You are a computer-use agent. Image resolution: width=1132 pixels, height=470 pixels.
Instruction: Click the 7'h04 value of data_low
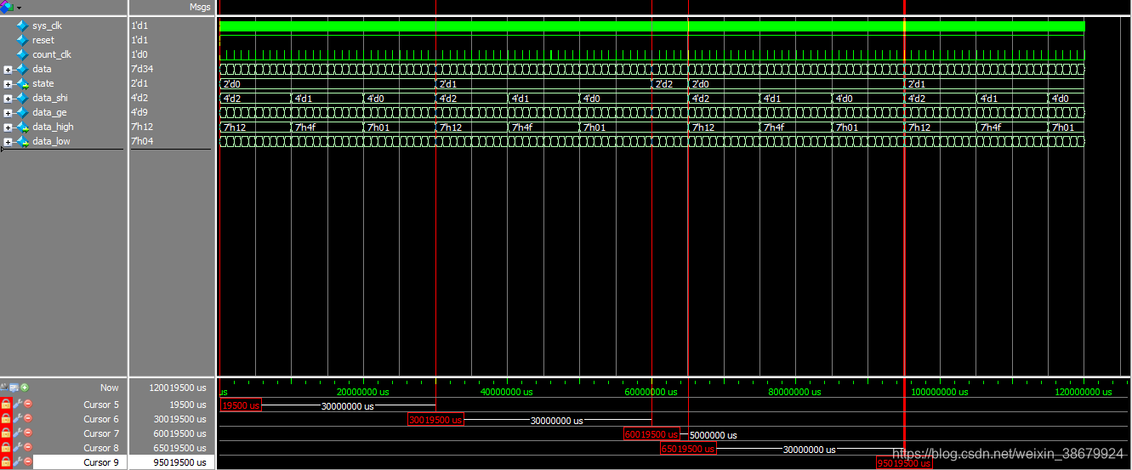coord(141,141)
